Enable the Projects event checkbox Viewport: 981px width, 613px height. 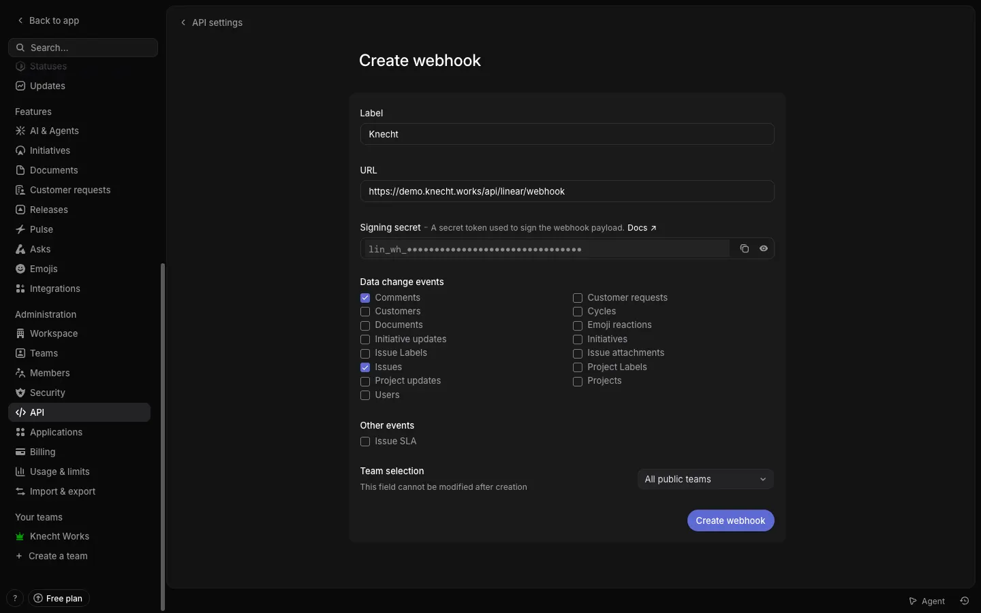(x=578, y=382)
